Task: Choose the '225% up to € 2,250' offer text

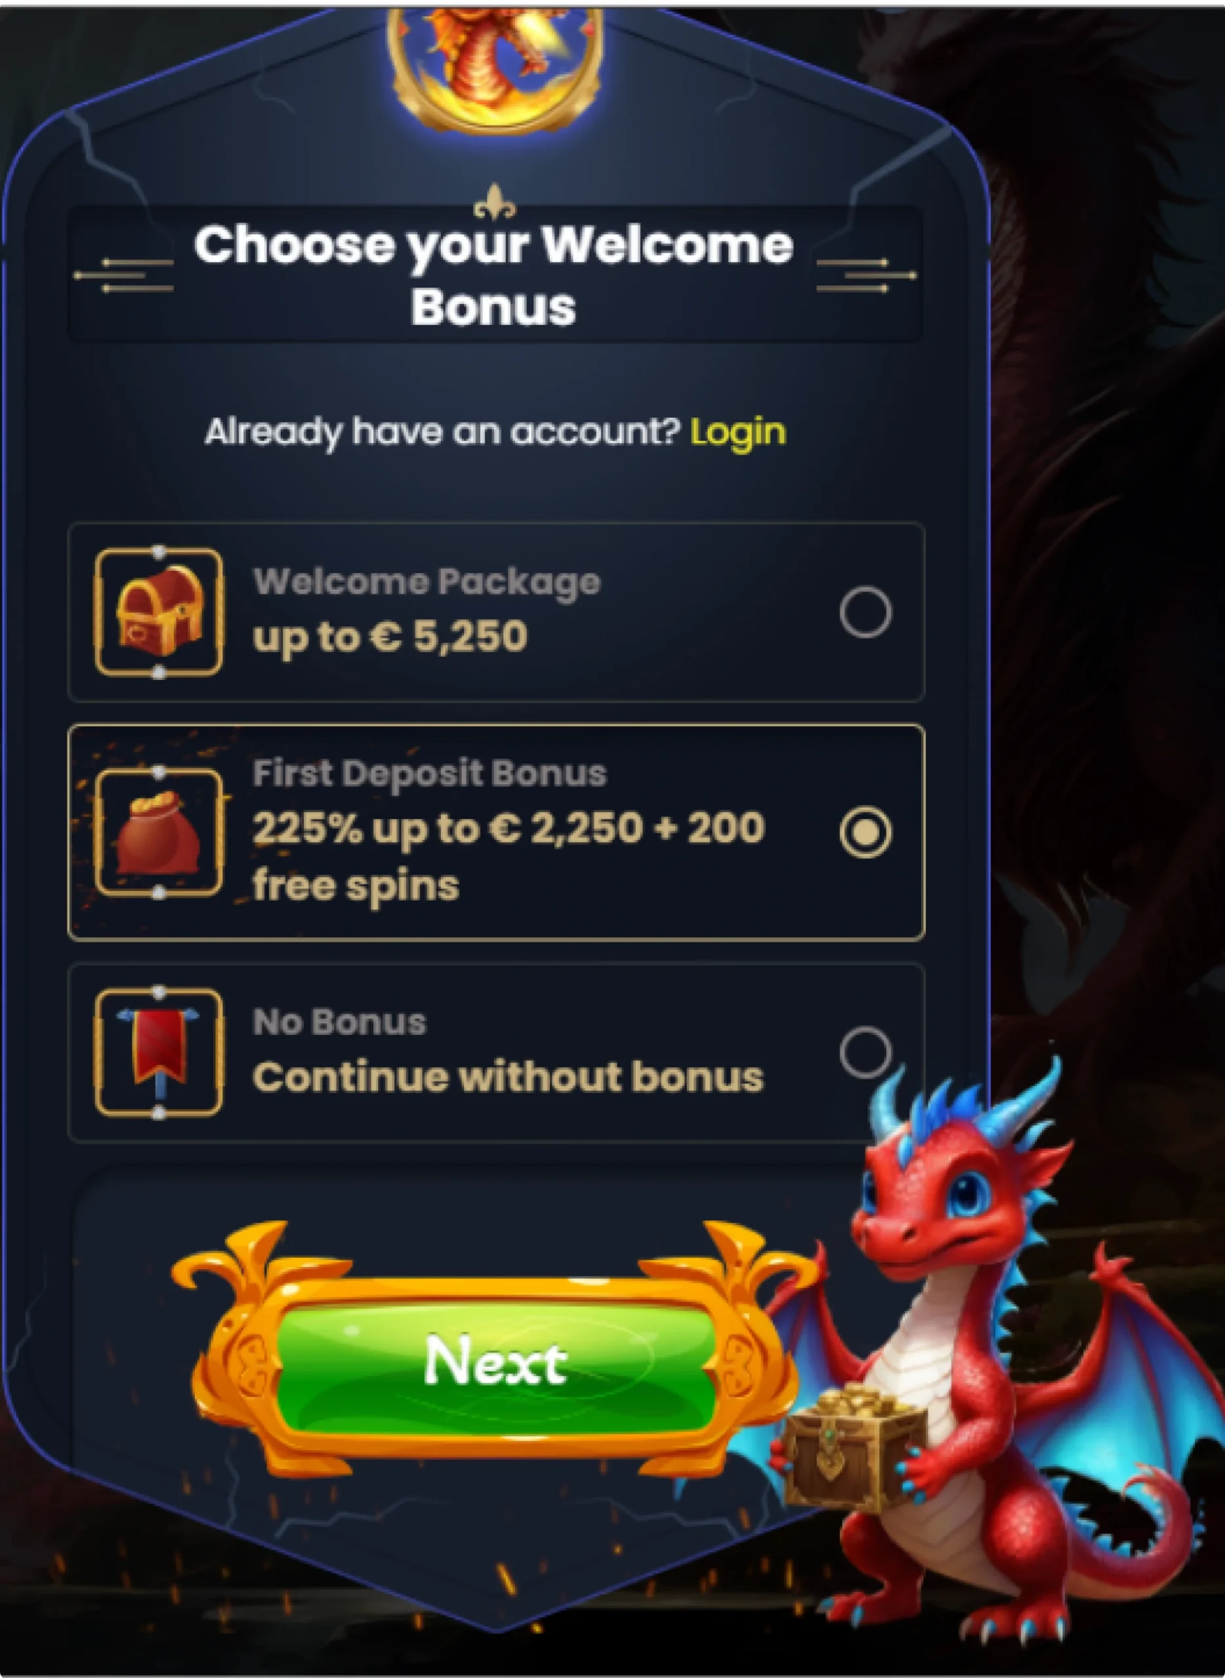Action: (x=446, y=829)
